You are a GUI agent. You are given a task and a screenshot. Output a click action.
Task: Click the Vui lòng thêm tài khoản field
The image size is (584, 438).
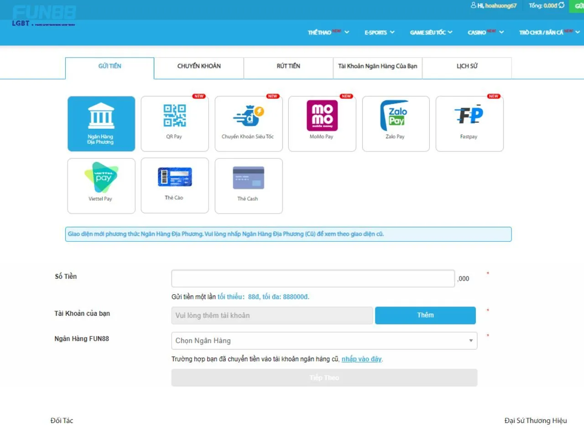tap(272, 315)
